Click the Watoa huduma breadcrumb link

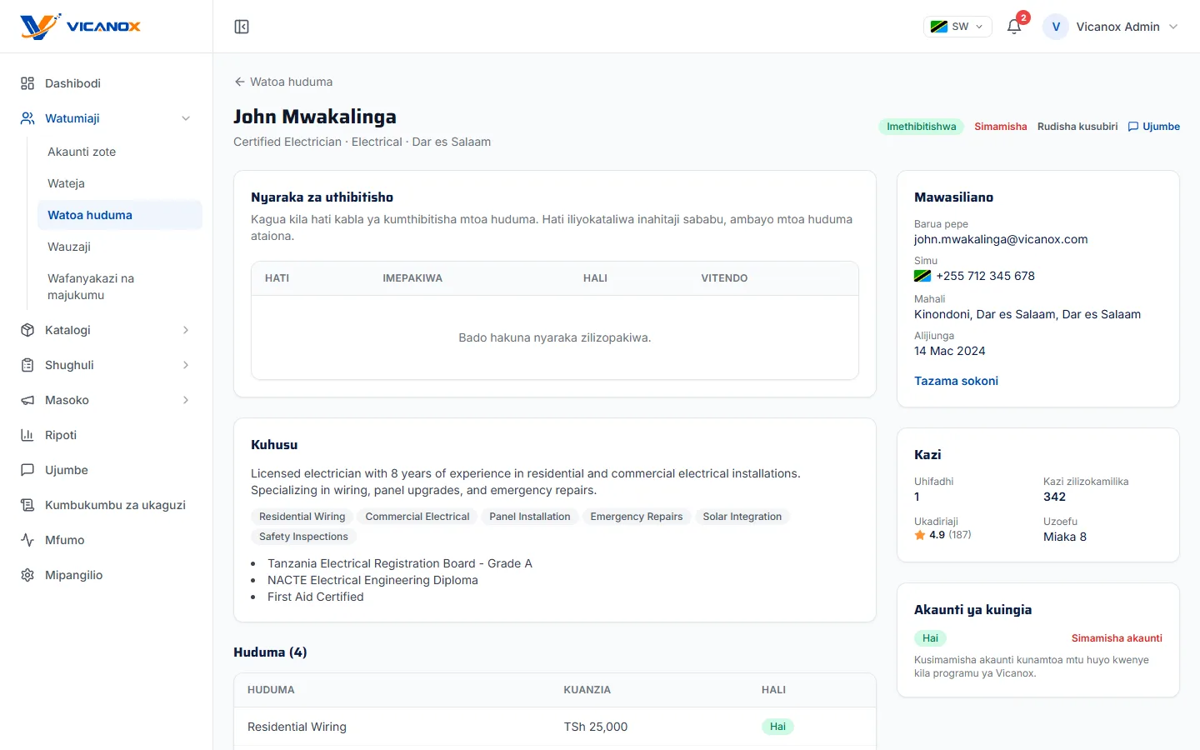[x=283, y=82]
